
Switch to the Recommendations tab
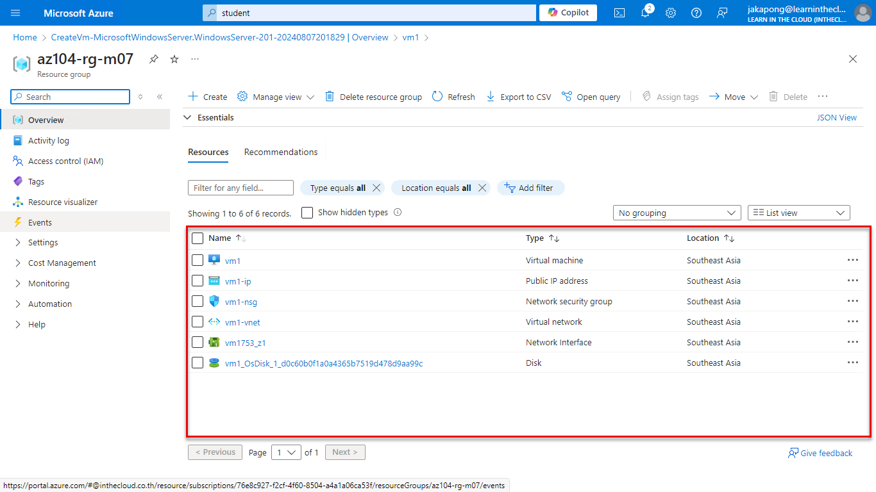pos(281,152)
